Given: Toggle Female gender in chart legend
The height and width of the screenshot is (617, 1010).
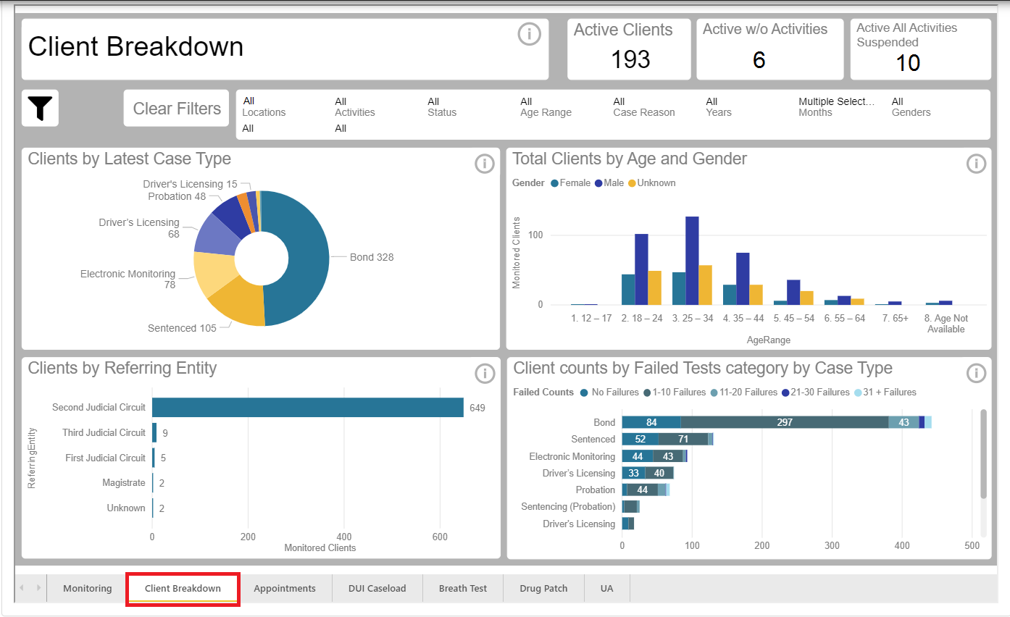Looking at the screenshot, I should click(x=570, y=183).
